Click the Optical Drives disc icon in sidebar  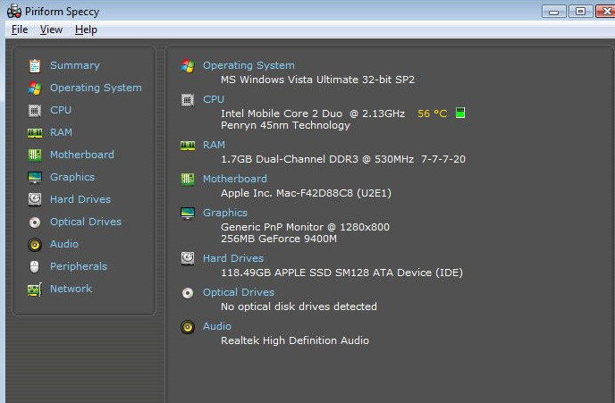click(35, 222)
